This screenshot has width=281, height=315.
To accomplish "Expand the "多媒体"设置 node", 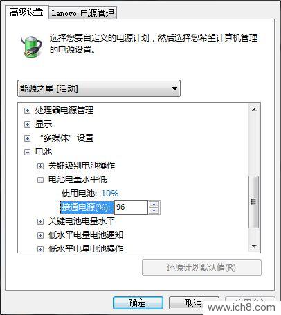I will [x=27, y=138].
